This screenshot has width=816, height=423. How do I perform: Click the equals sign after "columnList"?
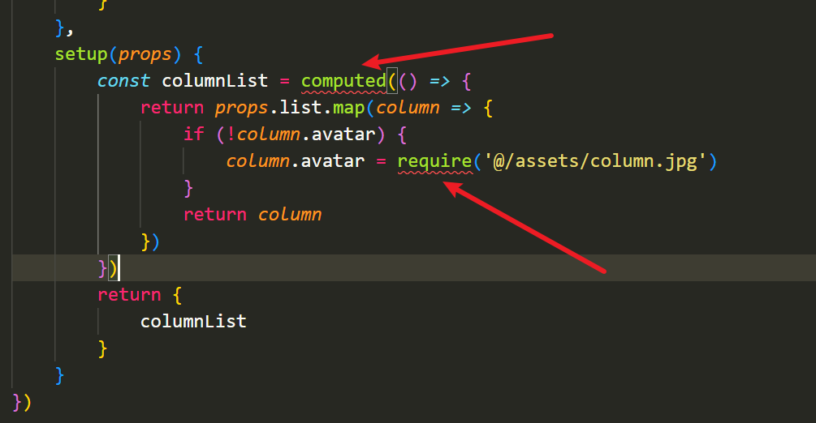tap(284, 81)
